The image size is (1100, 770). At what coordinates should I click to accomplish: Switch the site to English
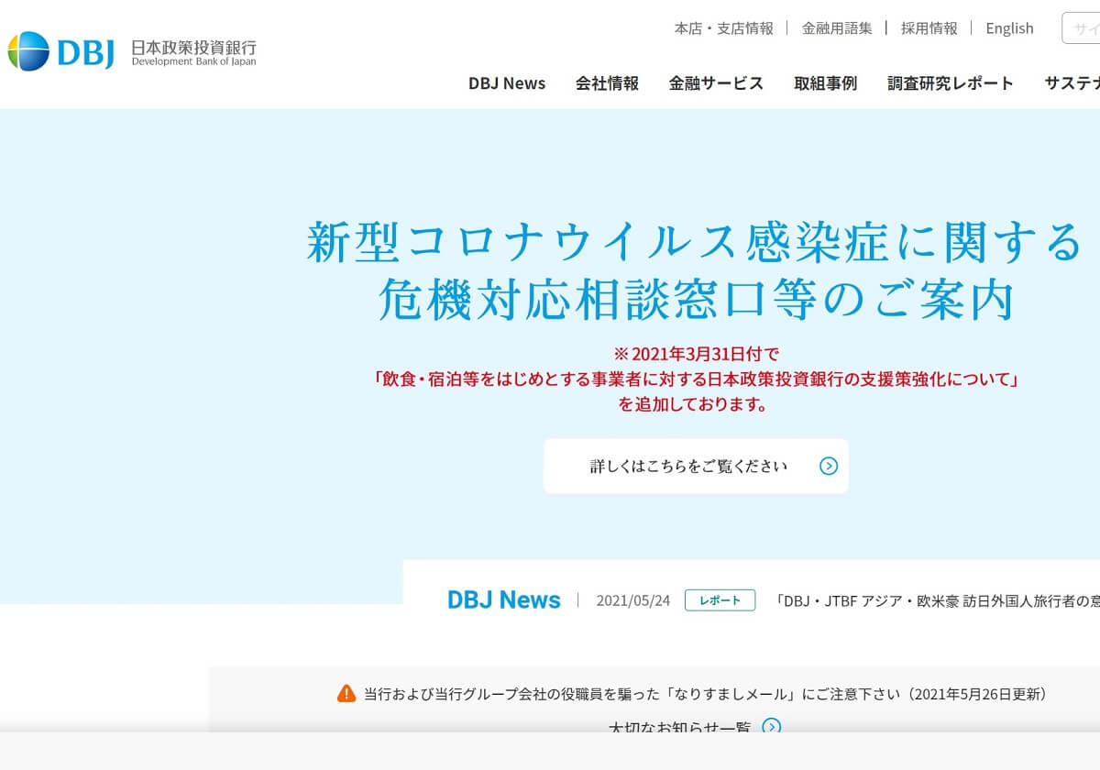[1009, 28]
